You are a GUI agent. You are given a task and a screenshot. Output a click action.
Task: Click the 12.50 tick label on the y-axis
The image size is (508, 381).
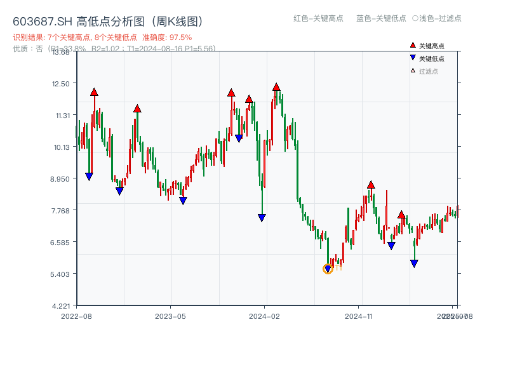pos(60,84)
